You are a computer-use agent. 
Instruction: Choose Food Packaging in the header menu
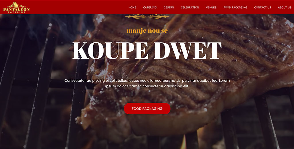tap(235, 7)
